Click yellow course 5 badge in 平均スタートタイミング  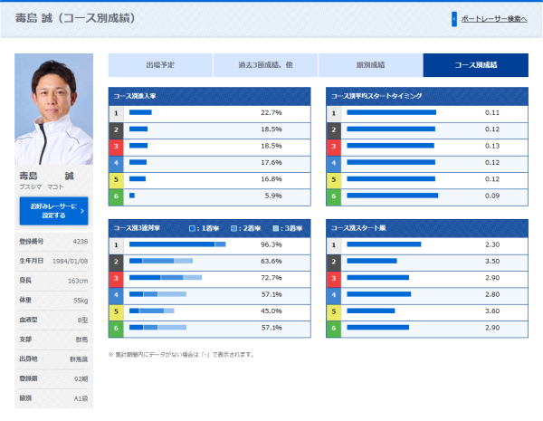334,180
